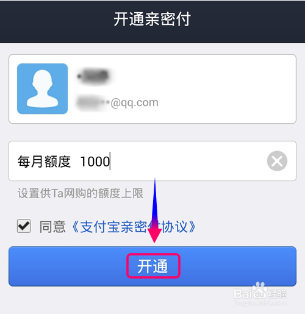Image resolution: width=305 pixels, height=314 pixels.
Task: Click the jingyan.baidu.com watermark text
Action: [x=260, y=304]
